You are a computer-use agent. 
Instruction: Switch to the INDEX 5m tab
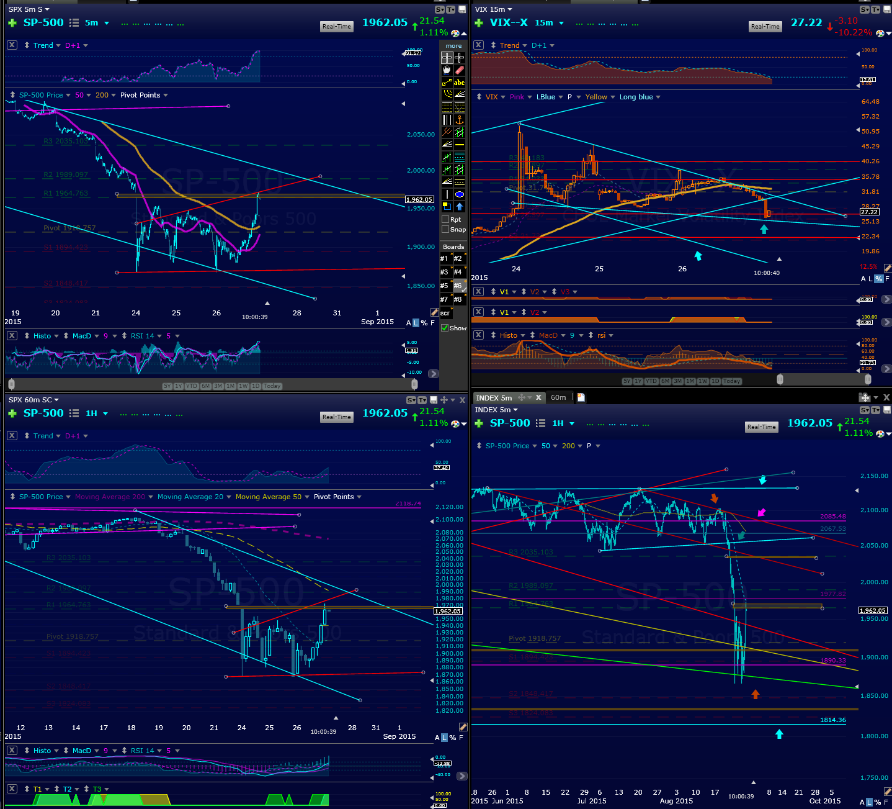494,397
